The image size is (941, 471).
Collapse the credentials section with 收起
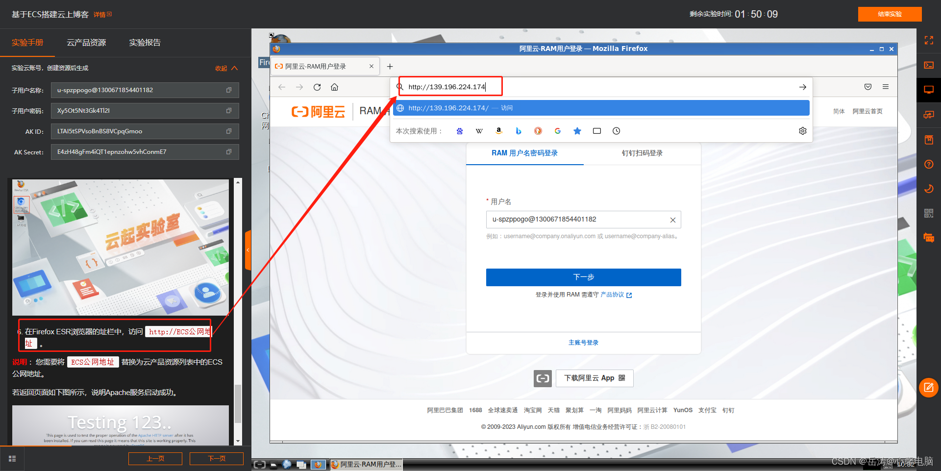coord(226,68)
